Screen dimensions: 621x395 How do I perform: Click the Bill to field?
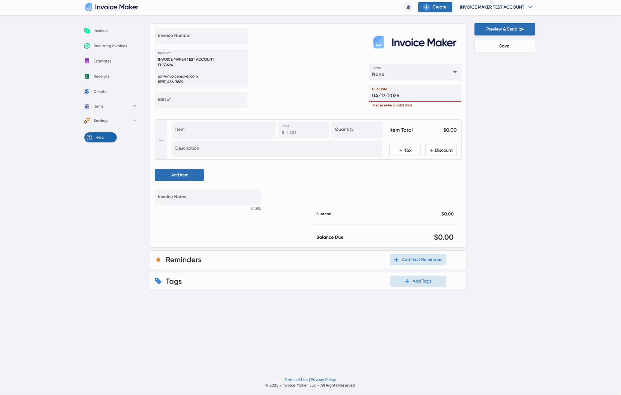[201, 100]
